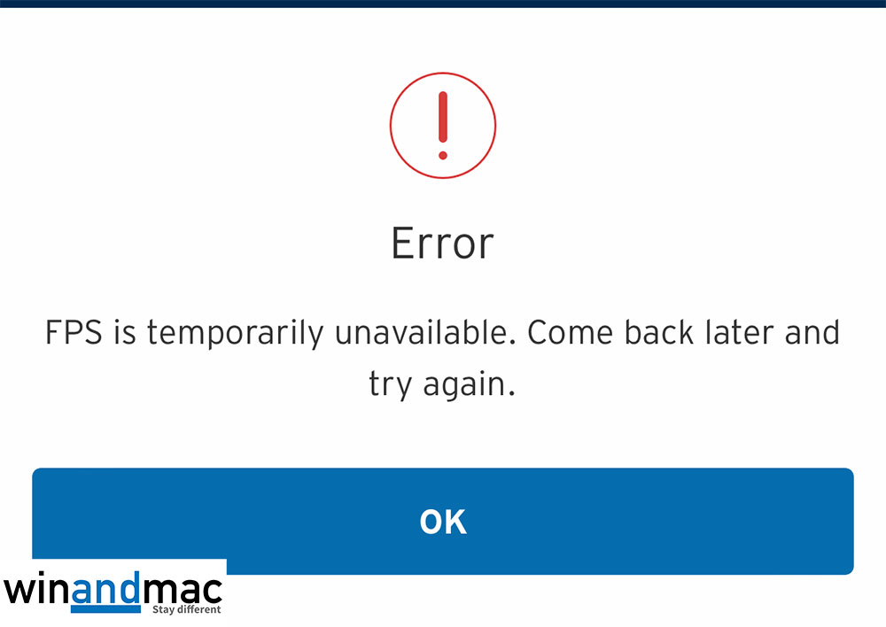Tap the white "OK" label text
The width and height of the screenshot is (886, 627).
[443, 522]
